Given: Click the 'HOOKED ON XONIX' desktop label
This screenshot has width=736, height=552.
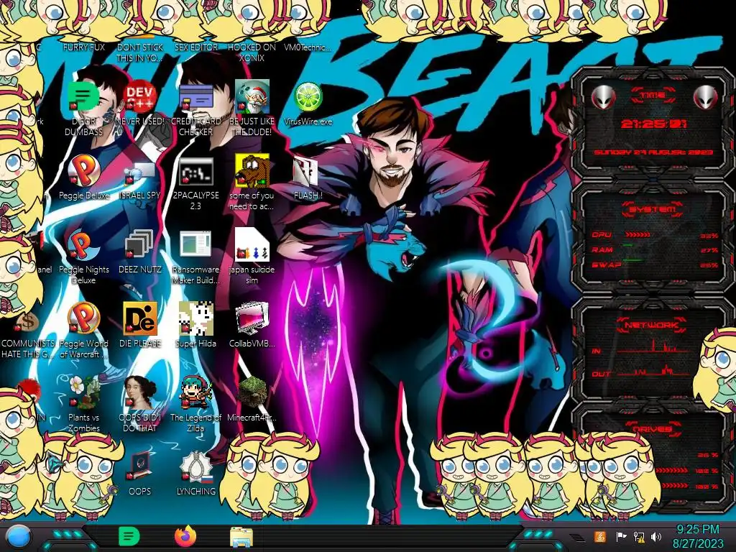Looking at the screenshot, I should [252, 52].
